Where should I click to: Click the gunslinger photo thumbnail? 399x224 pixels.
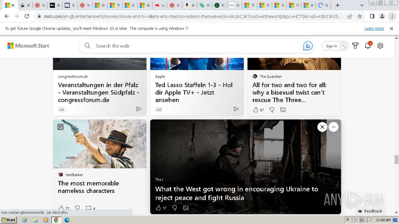click(100, 144)
